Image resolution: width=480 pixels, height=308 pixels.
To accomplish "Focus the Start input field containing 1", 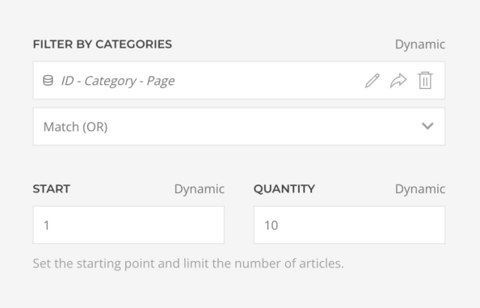I will 128,225.
